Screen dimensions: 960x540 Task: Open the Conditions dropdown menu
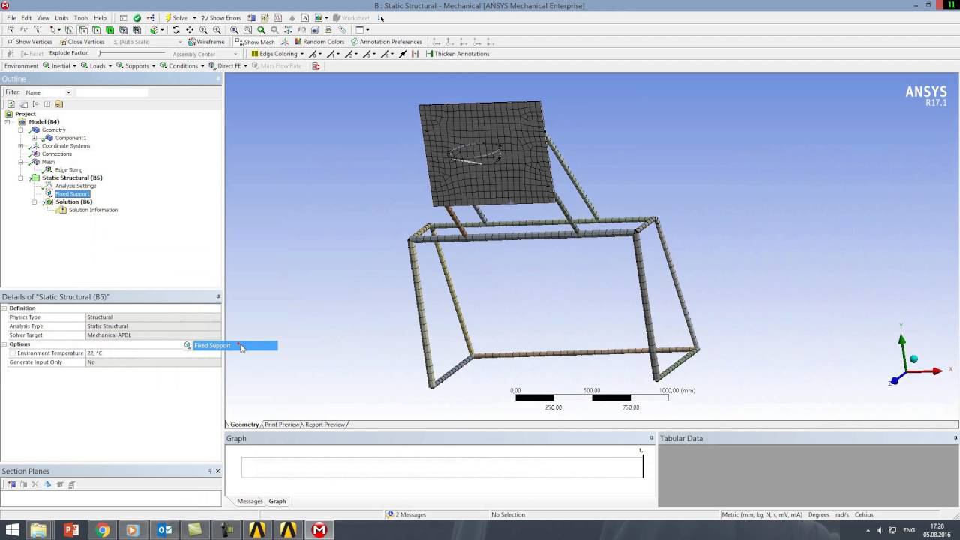[x=182, y=66]
